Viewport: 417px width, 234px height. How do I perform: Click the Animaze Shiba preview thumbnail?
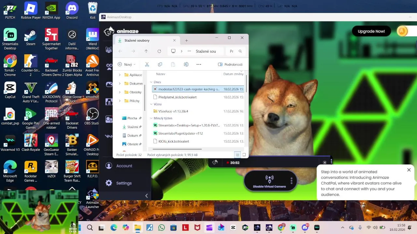coord(39,212)
